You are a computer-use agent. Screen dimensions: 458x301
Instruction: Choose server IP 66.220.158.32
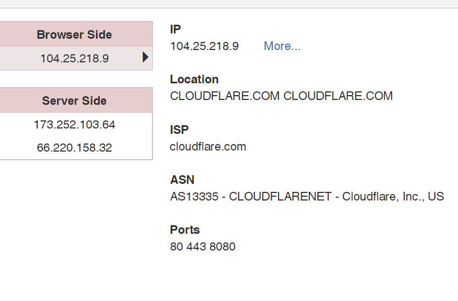[x=74, y=148]
